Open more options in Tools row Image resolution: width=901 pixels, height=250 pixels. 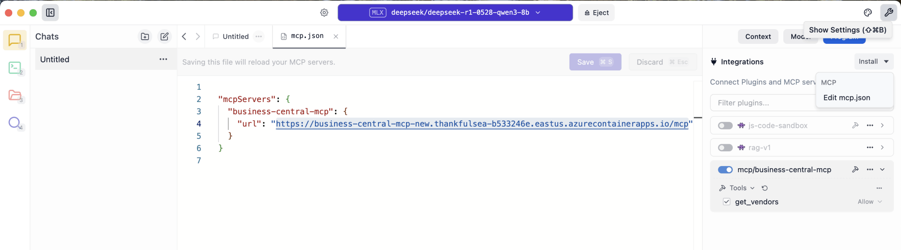click(879, 188)
